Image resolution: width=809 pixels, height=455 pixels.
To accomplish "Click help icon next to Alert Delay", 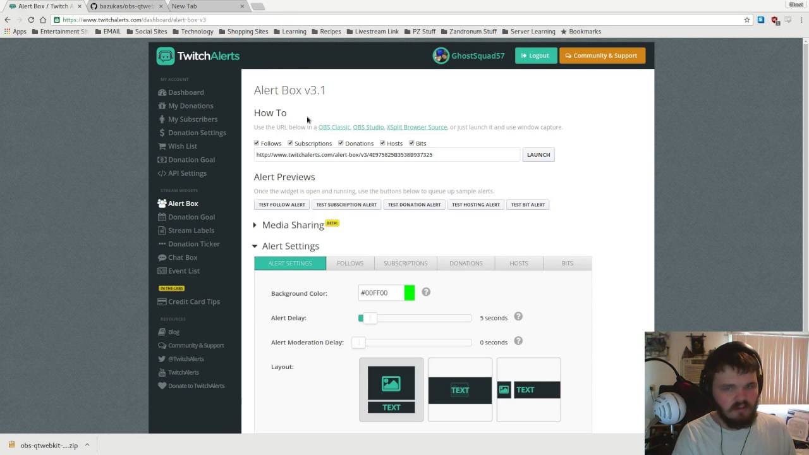I will [x=518, y=317].
